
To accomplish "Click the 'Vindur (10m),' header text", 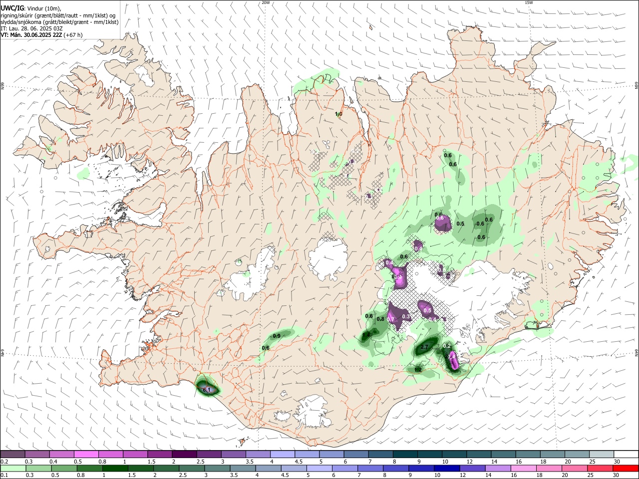I will tap(44, 8).
